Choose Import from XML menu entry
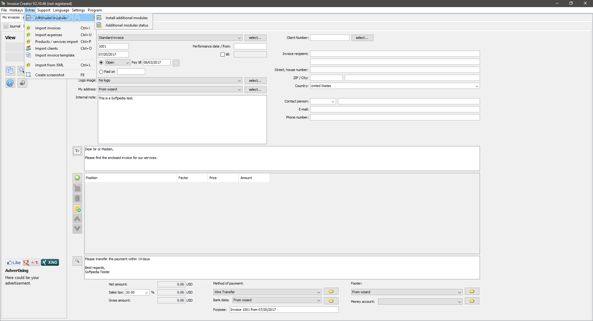Viewport: 593px width, 321px height. point(60,65)
